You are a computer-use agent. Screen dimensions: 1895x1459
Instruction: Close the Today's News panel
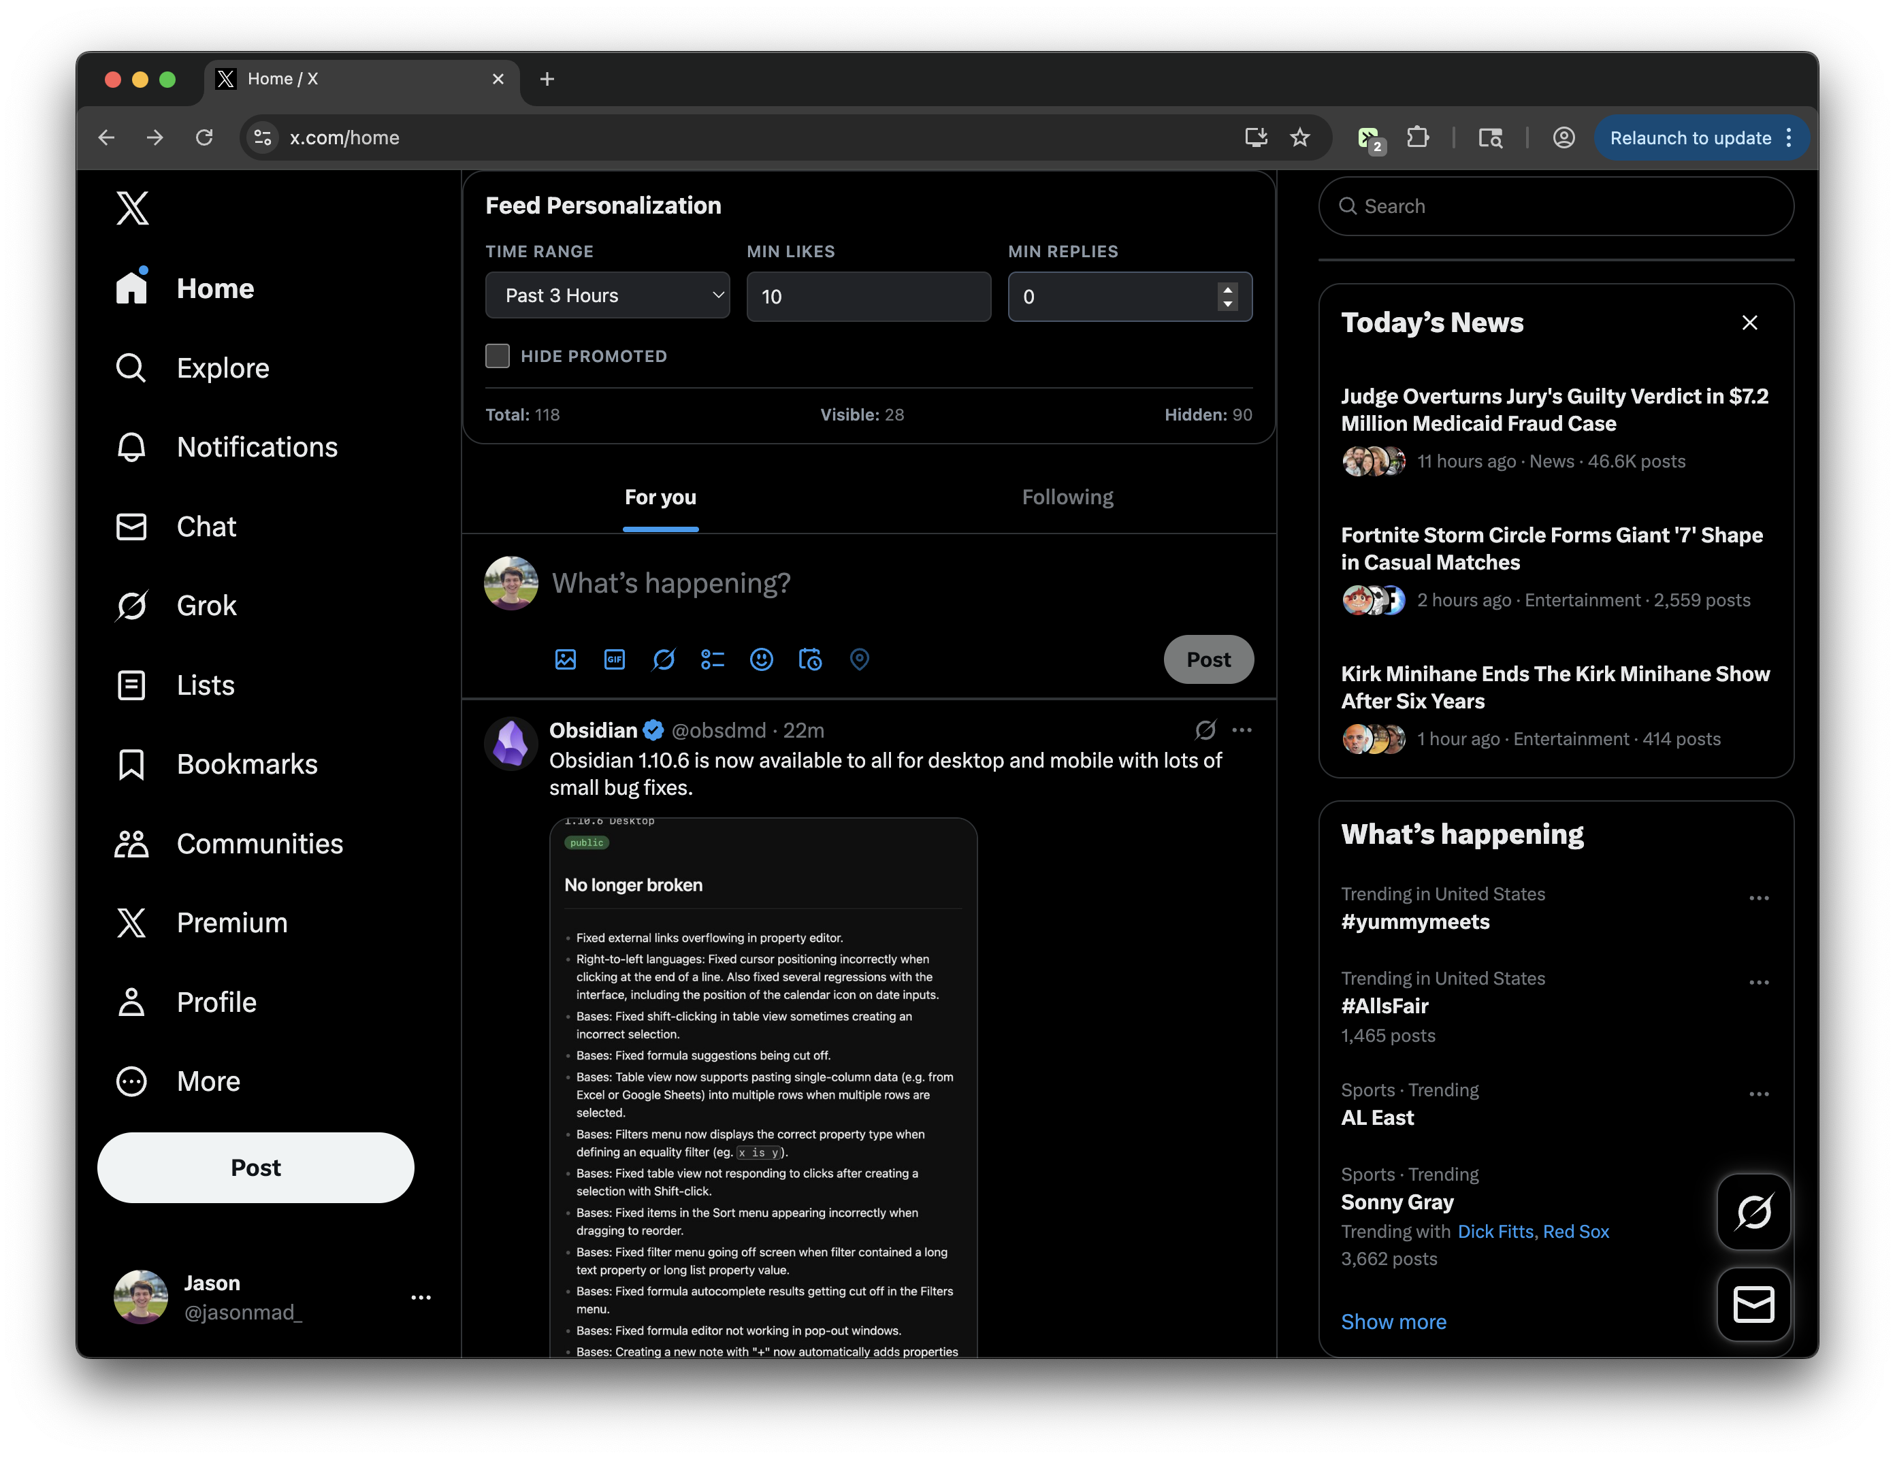tap(1749, 323)
